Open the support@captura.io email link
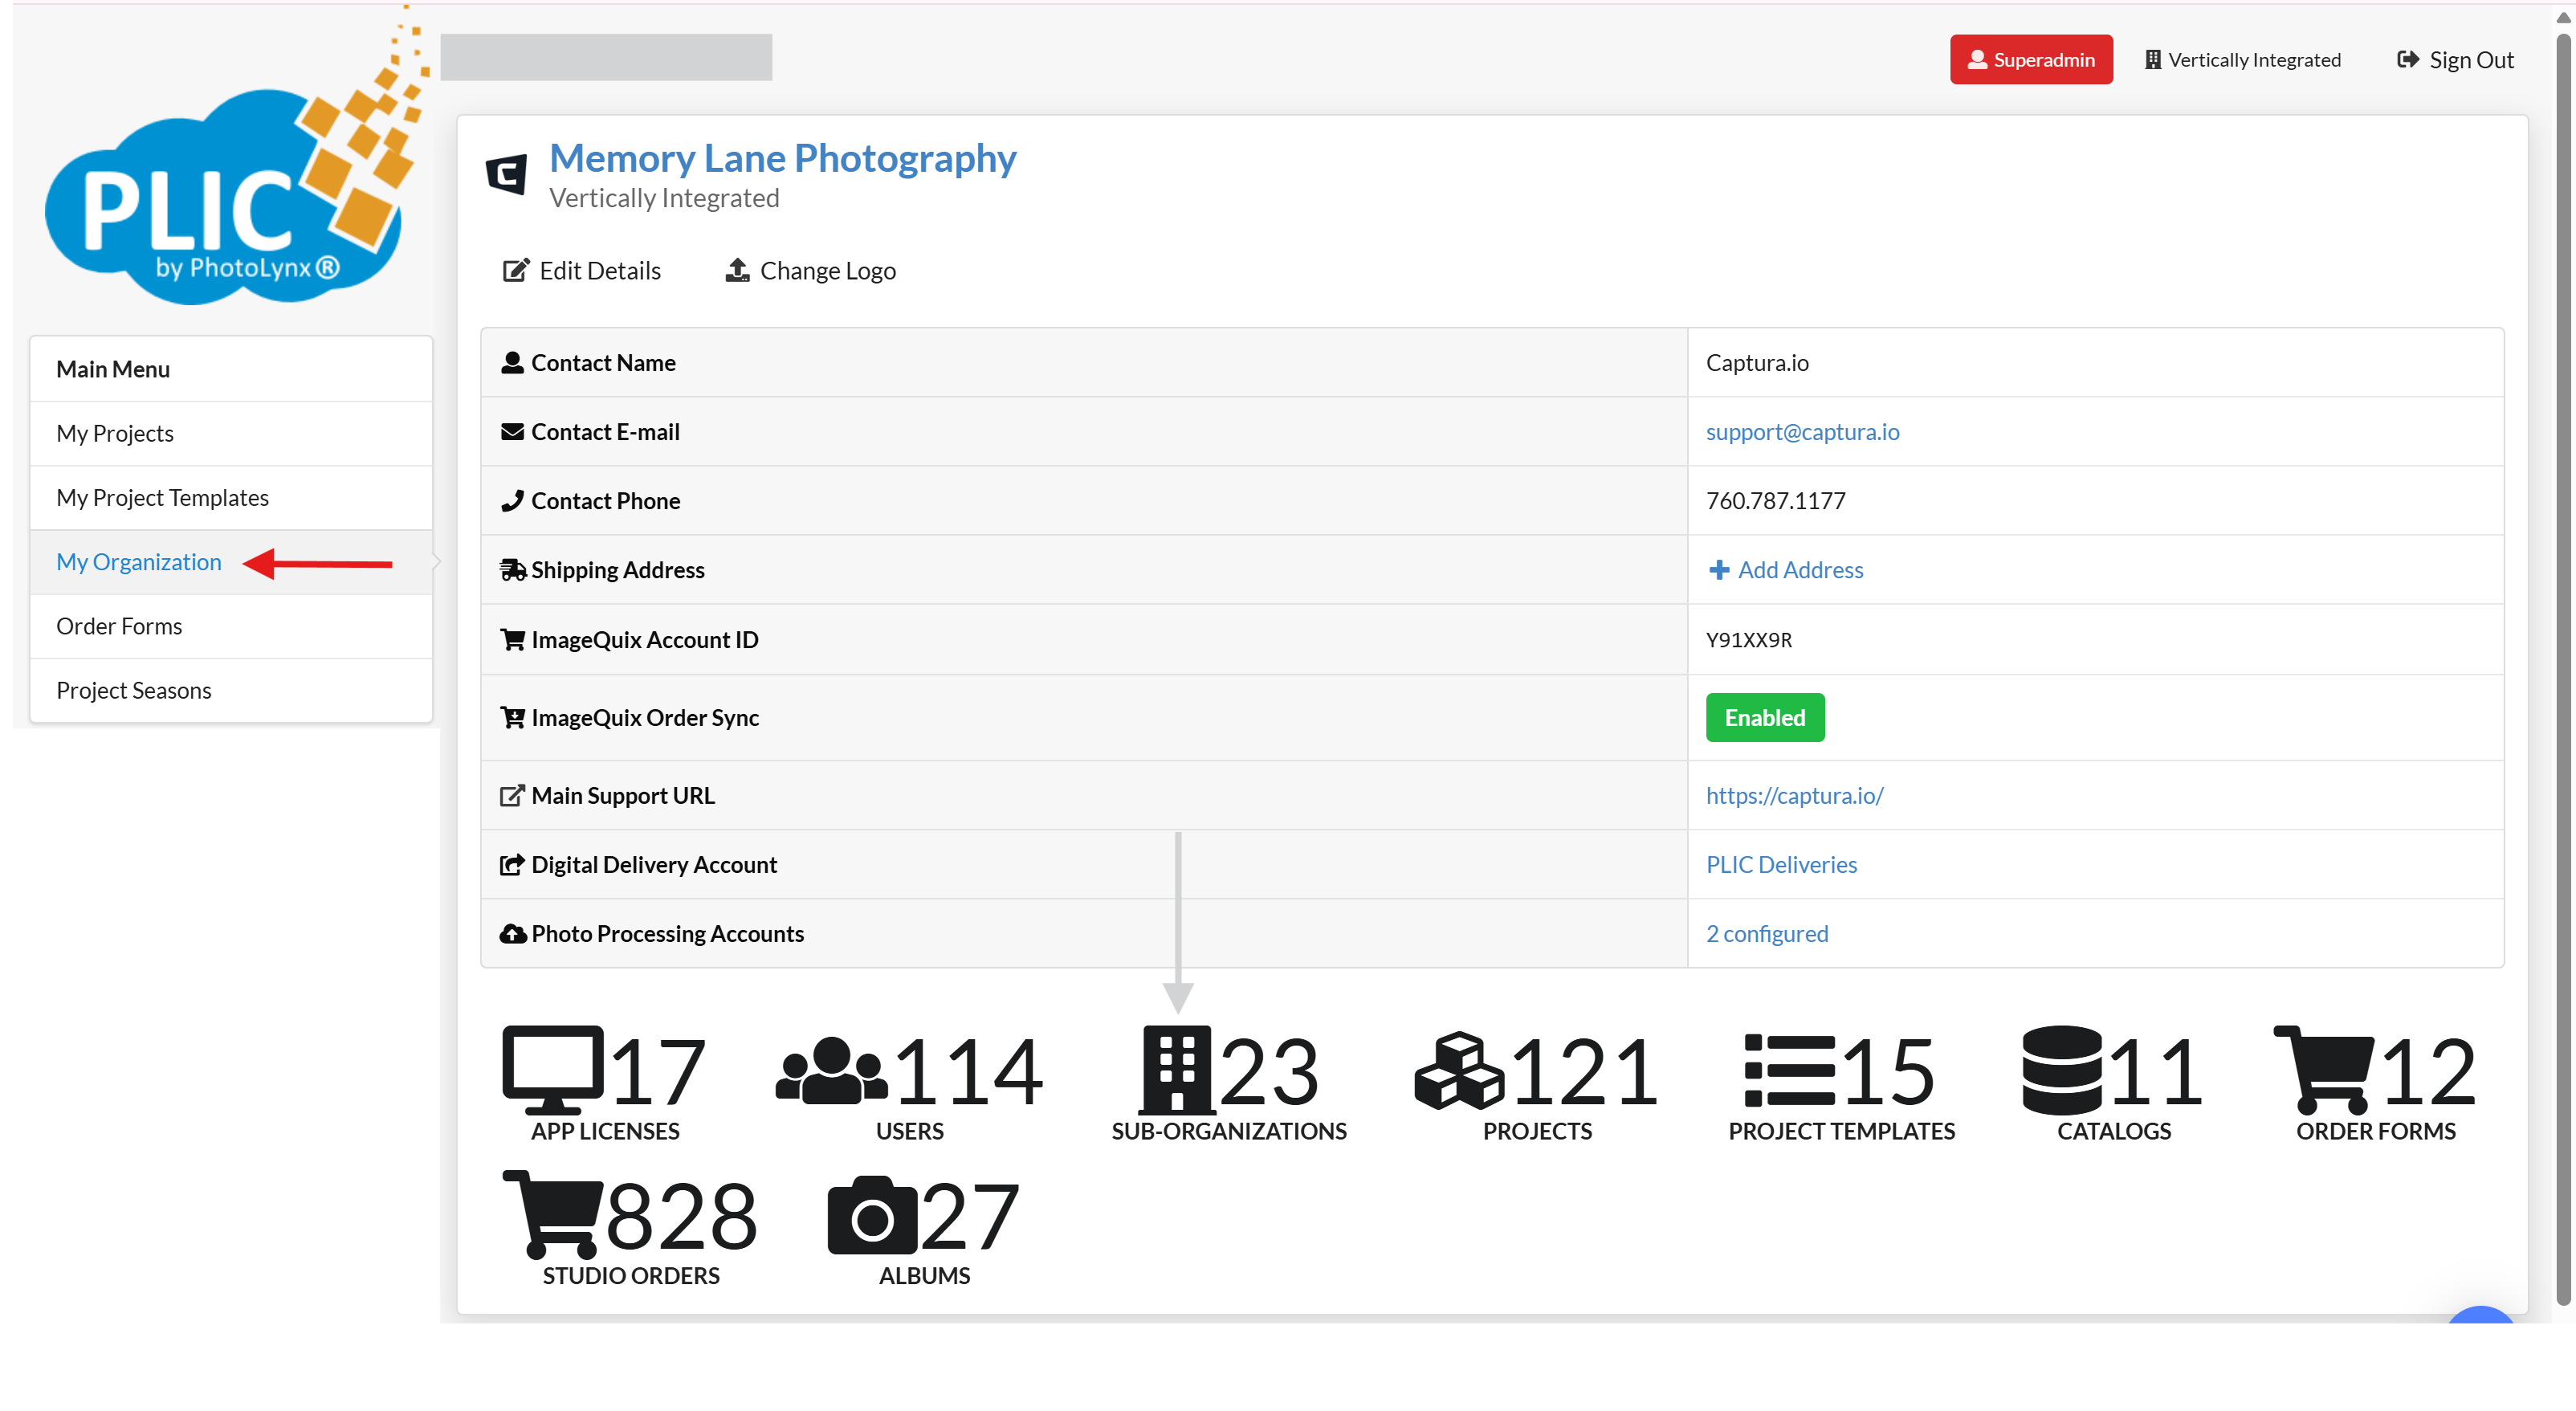The width and height of the screenshot is (2576, 1411). pos(1802,431)
